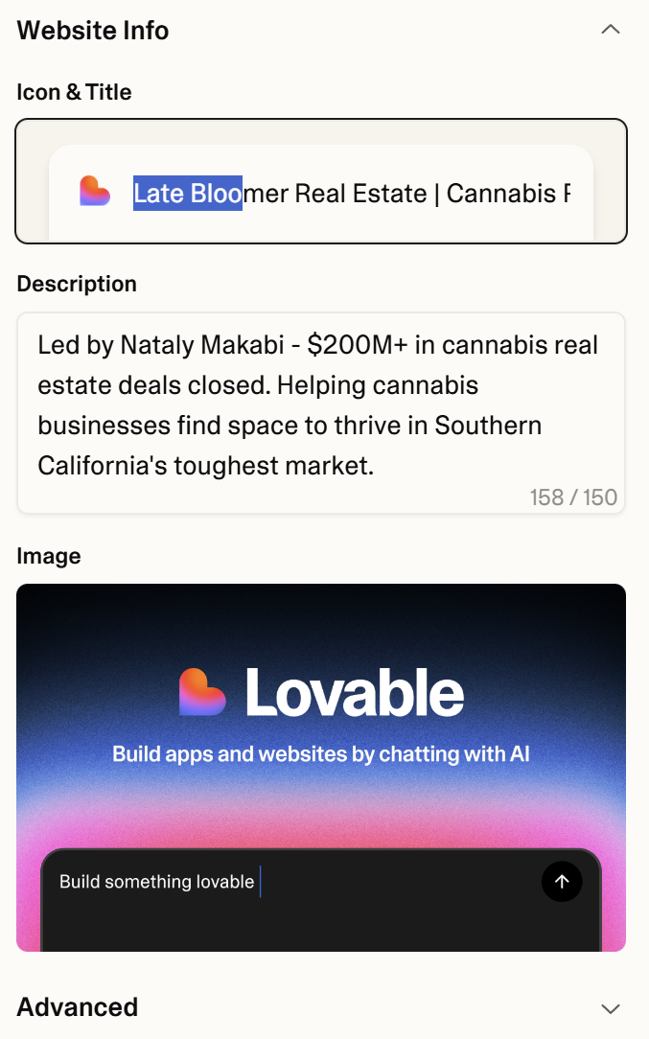
Task: Click "California's toughest market" in the description
Action: (x=205, y=466)
